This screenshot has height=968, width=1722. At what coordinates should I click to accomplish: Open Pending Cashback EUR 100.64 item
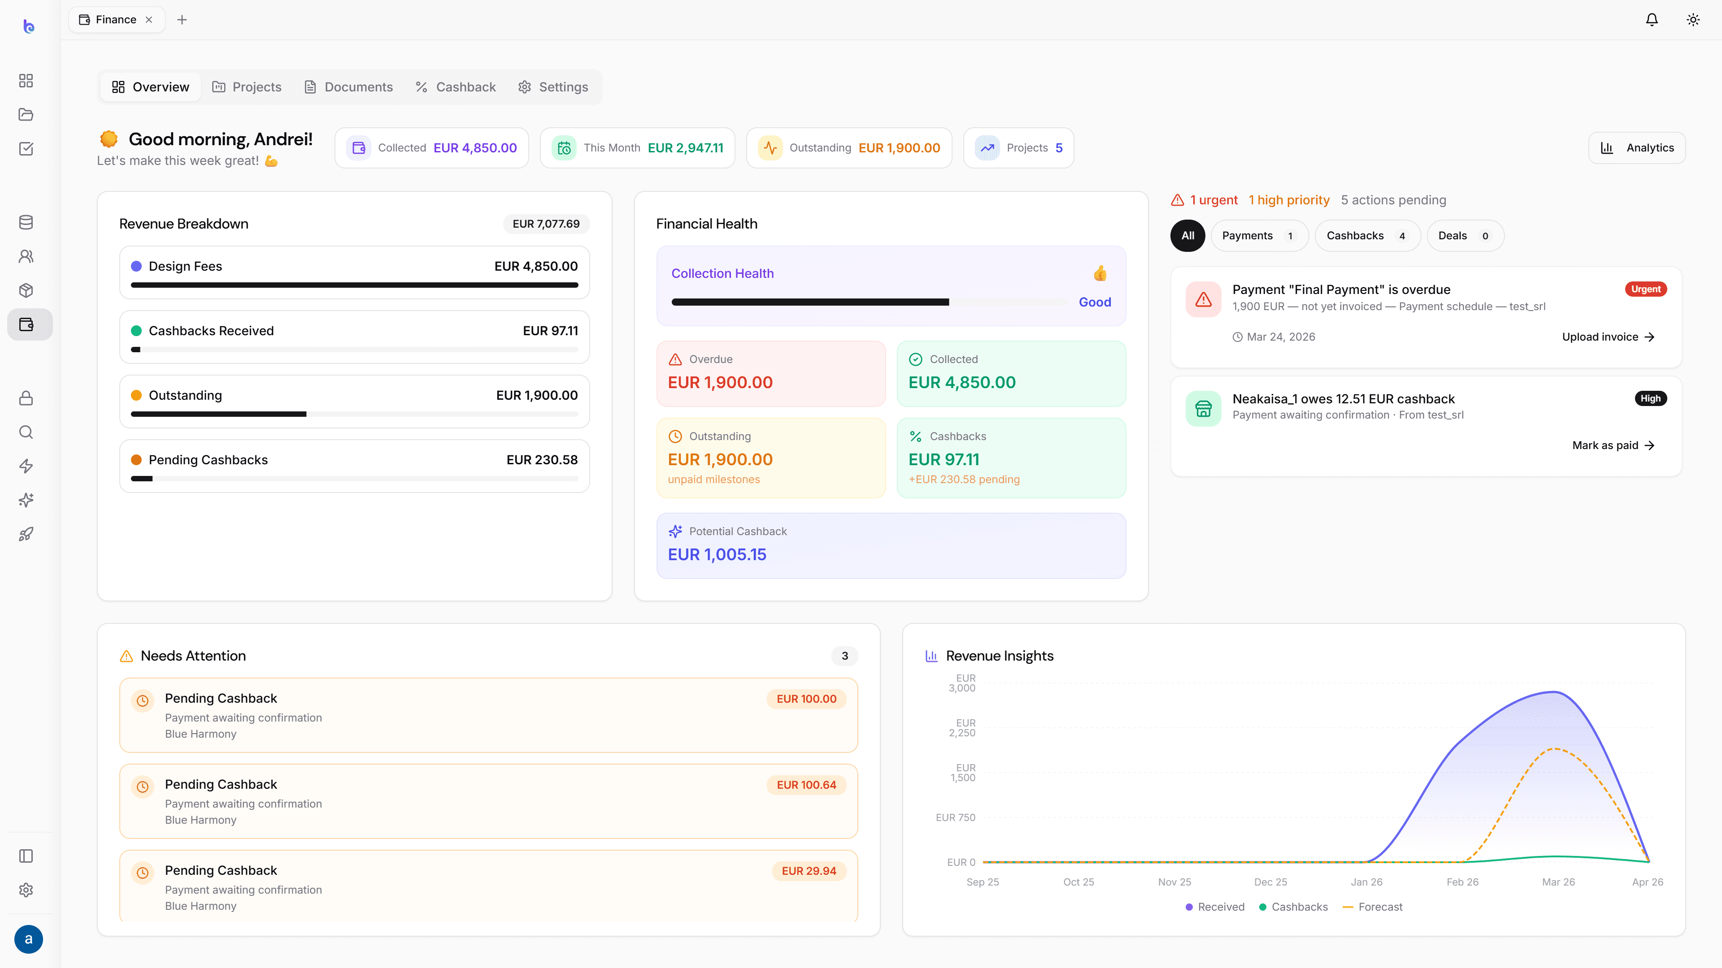pos(488,801)
